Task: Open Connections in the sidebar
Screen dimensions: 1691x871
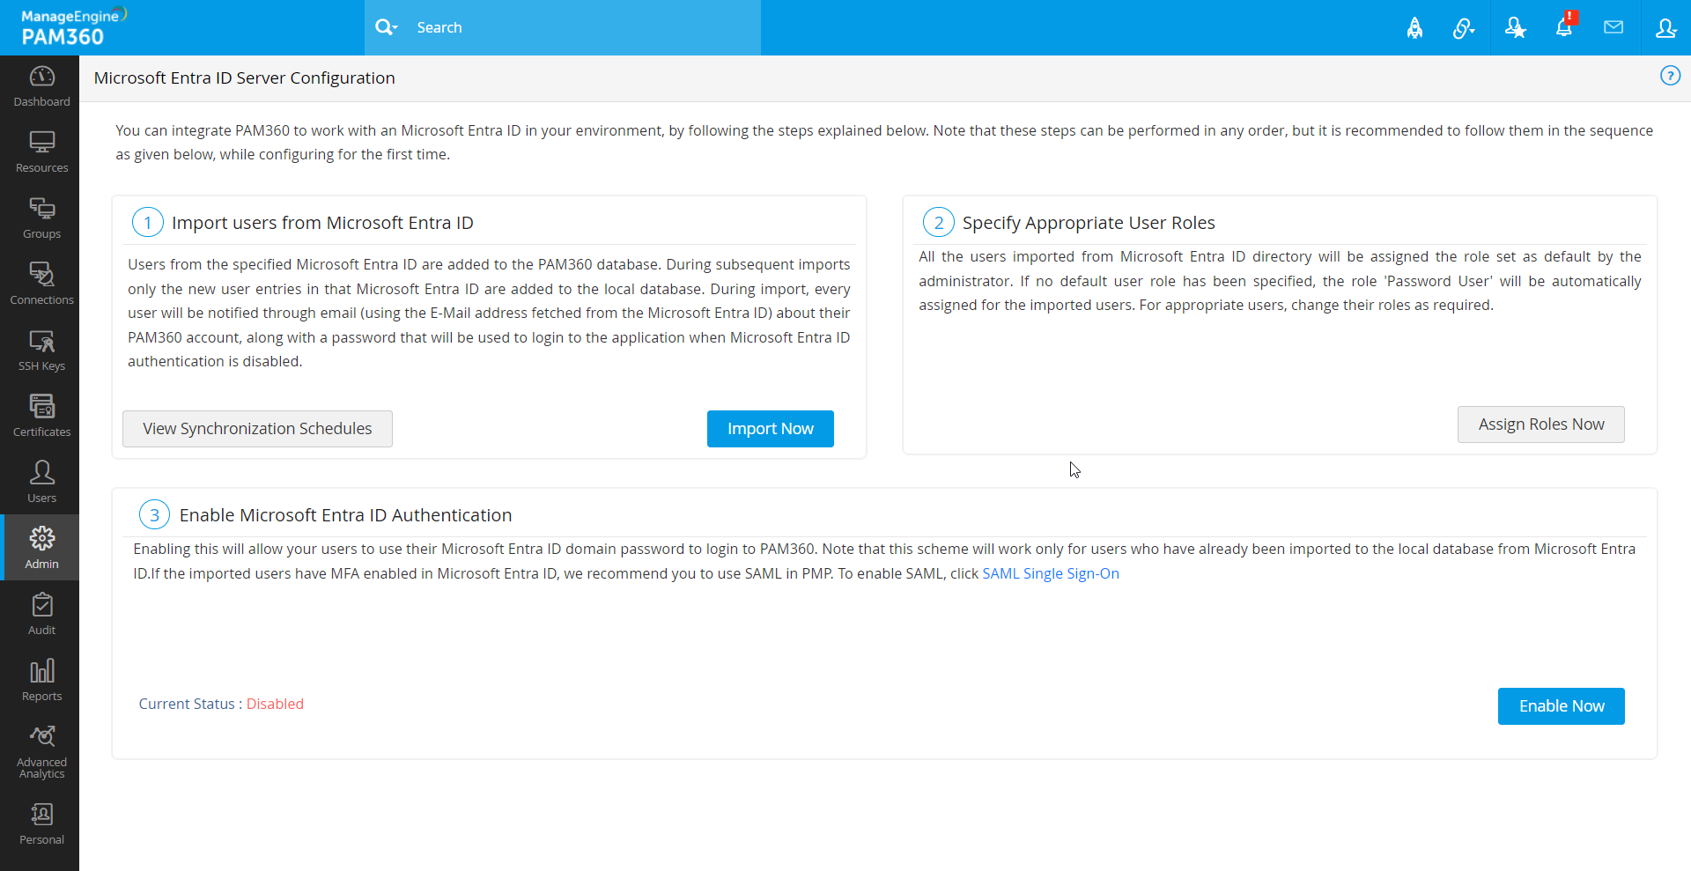Action: tap(41, 284)
